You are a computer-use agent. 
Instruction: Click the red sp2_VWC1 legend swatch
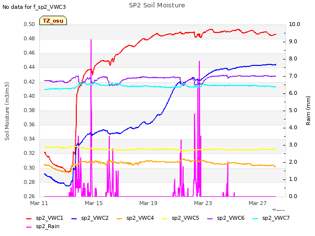[29, 218]
